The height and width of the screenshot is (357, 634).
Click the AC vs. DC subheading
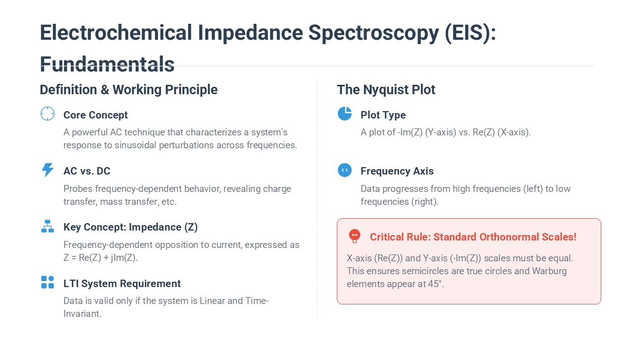[x=87, y=171]
